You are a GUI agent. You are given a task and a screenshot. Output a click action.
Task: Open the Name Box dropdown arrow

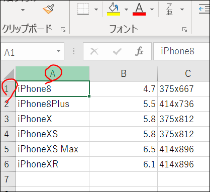[x=58, y=51]
